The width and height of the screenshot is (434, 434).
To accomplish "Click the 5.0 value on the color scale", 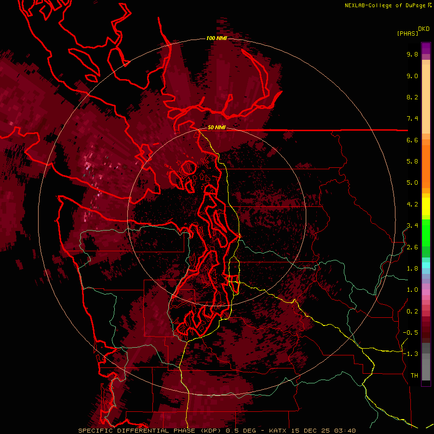I will (x=412, y=183).
